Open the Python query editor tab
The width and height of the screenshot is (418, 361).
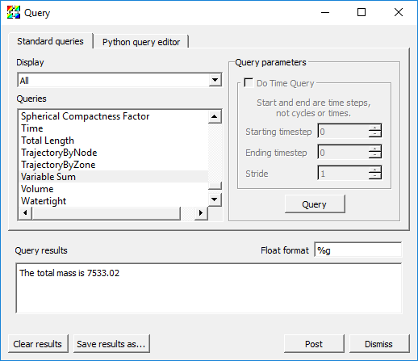(x=141, y=42)
